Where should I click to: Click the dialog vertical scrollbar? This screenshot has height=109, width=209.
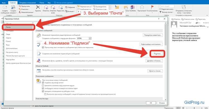coord(166,61)
